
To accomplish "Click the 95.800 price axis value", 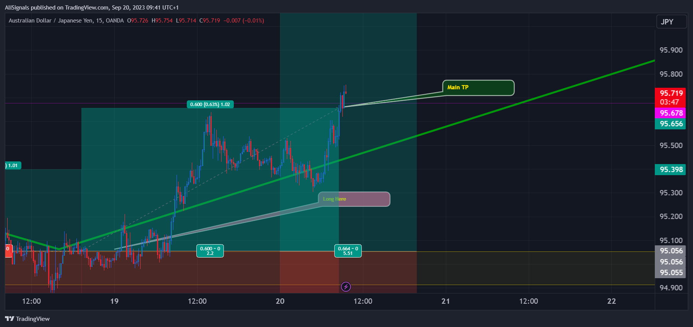I will pos(671,74).
